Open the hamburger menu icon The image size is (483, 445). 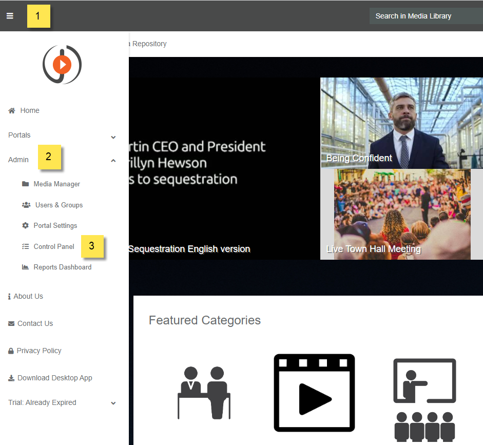(x=10, y=16)
